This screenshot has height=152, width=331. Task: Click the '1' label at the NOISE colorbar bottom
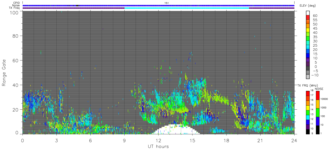322,133
